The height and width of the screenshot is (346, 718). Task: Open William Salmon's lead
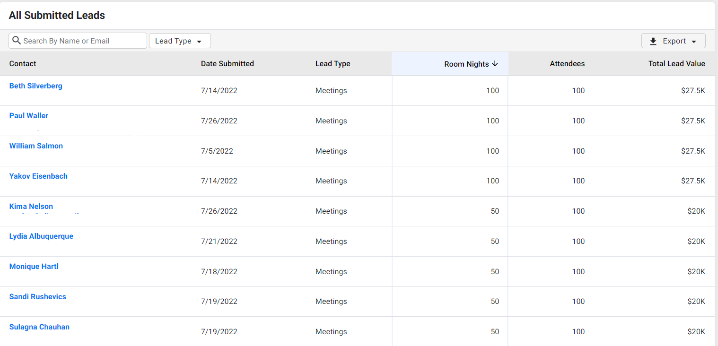point(36,146)
